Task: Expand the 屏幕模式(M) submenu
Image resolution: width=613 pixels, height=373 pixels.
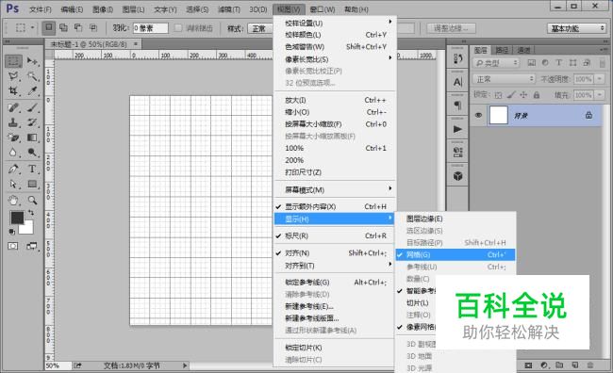Action: pyautogui.click(x=334, y=190)
